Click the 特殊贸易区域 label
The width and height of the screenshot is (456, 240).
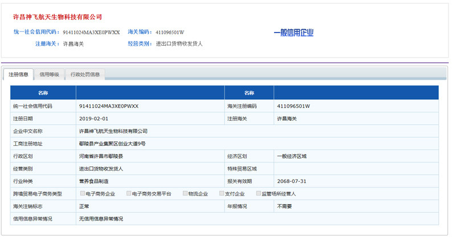(242, 169)
